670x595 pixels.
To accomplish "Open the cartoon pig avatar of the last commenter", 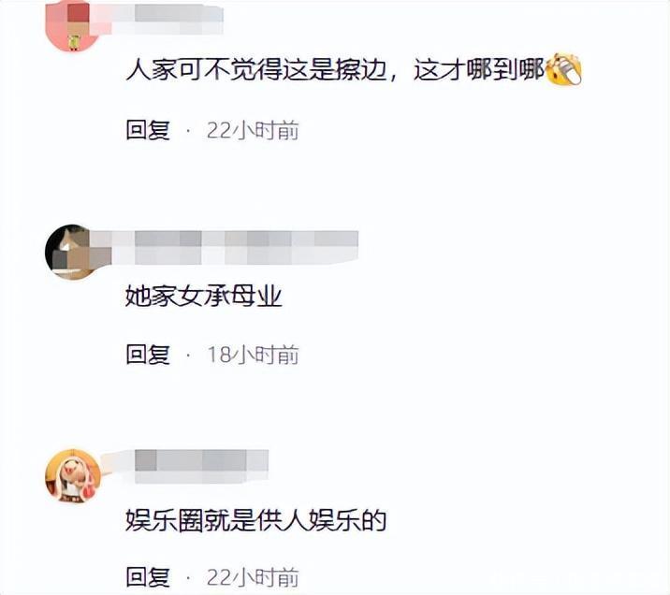I will [x=73, y=475].
